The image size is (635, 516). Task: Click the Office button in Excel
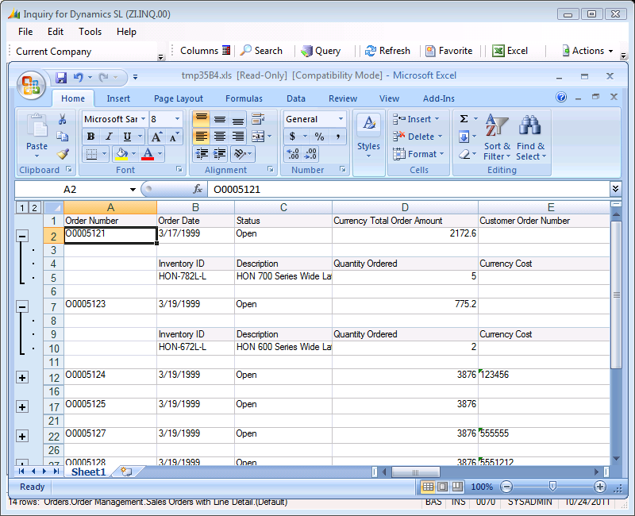33,83
